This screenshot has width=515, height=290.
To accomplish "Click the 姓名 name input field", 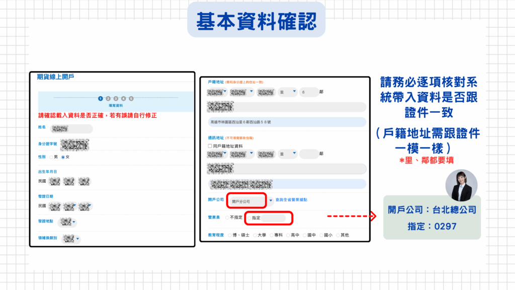I will pyautogui.click(x=76, y=129).
